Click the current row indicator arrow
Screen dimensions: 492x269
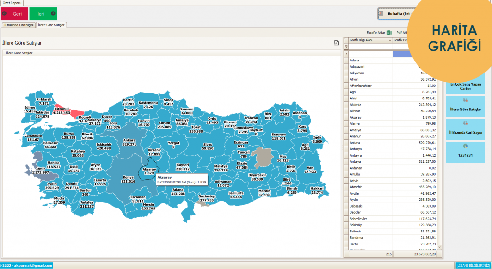[x=346, y=54]
